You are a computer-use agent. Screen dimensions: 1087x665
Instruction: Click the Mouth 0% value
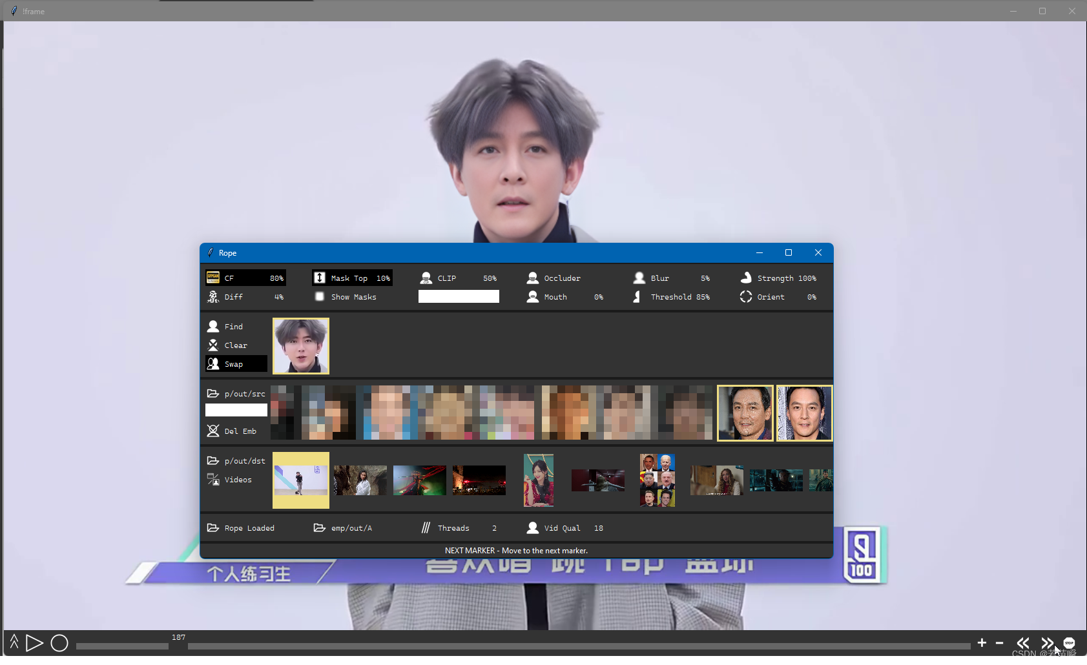point(599,297)
